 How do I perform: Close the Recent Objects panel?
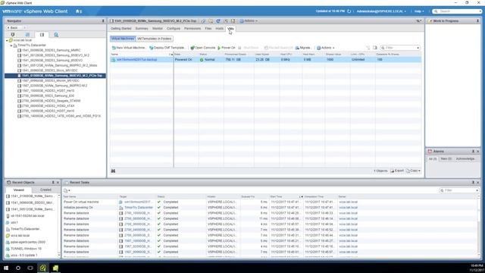[58, 182]
